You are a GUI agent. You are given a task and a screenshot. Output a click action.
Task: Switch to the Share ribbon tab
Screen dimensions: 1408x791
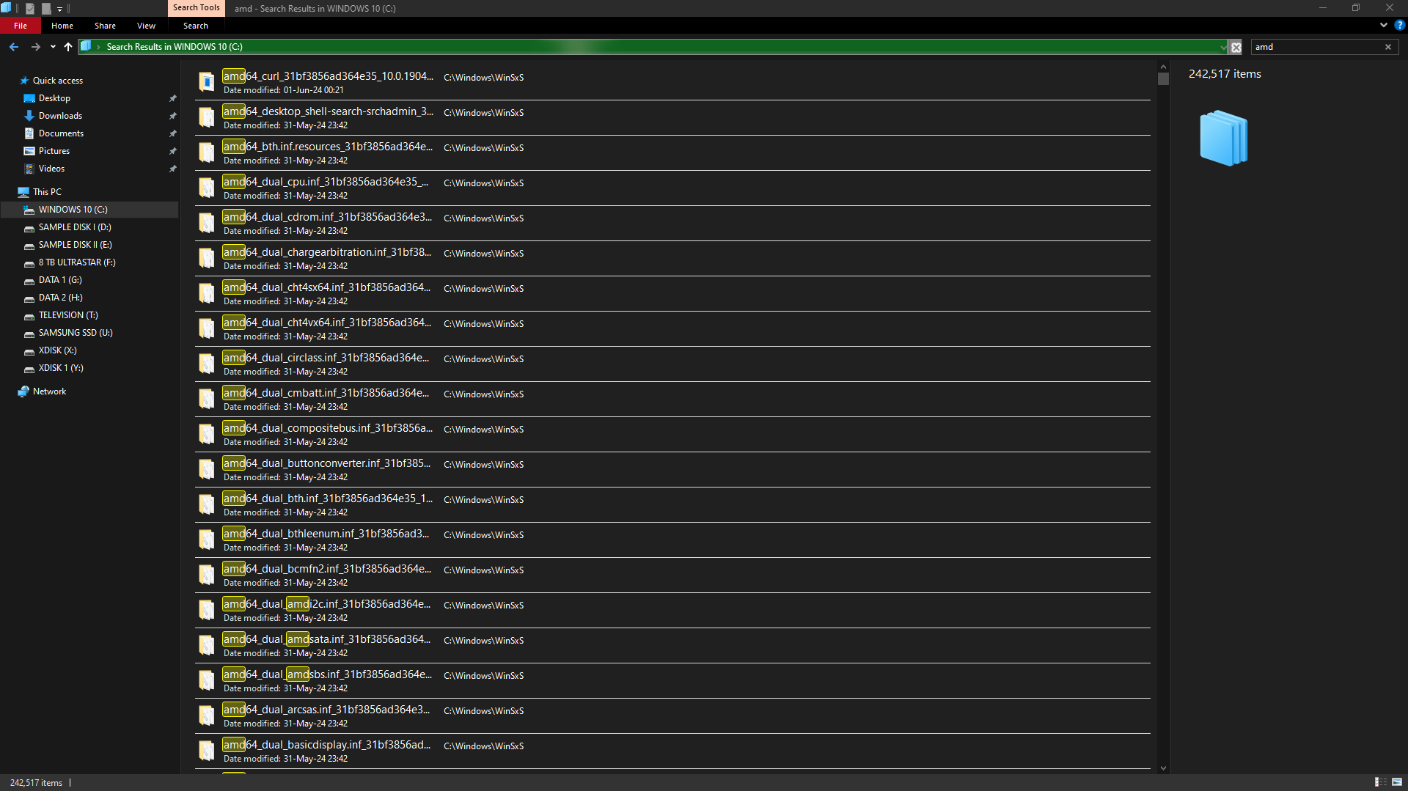pos(105,26)
